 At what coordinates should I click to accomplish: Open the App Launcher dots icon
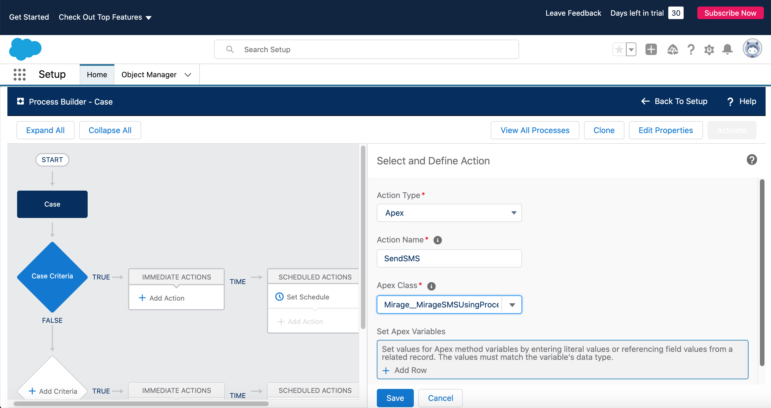pyautogui.click(x=20, y=75)
